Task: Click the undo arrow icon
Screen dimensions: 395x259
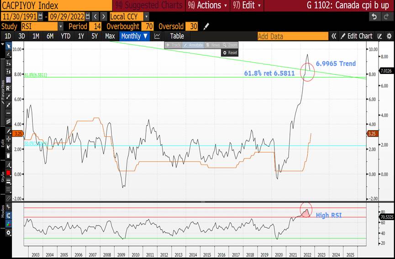Action: pos(374,16)
